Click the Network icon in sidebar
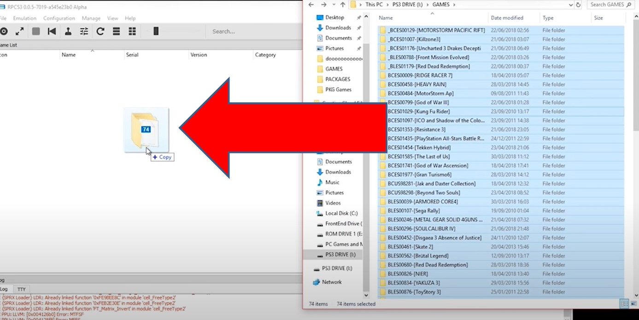The height and width of the screenshot is (320, 639). coord(316,282)
